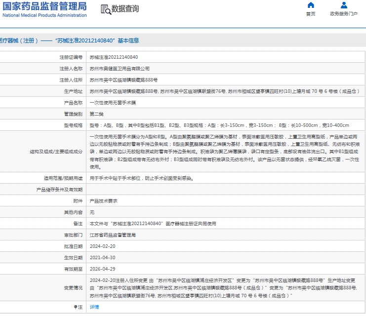Click the 其他内容 value 无
The width and height of the screenshot is (366, 316).
[x=92, y=212]
